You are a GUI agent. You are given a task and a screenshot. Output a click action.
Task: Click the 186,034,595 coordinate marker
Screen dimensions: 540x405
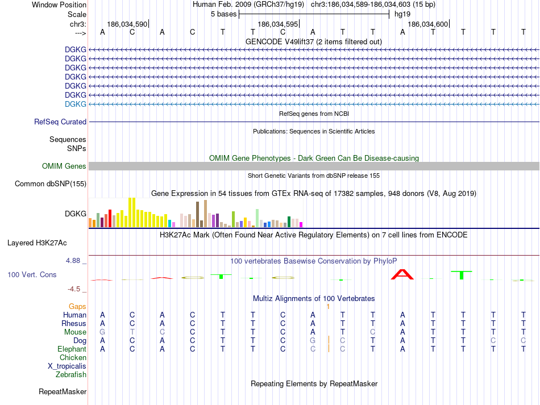pyautogui.click(x=277, y=24)
